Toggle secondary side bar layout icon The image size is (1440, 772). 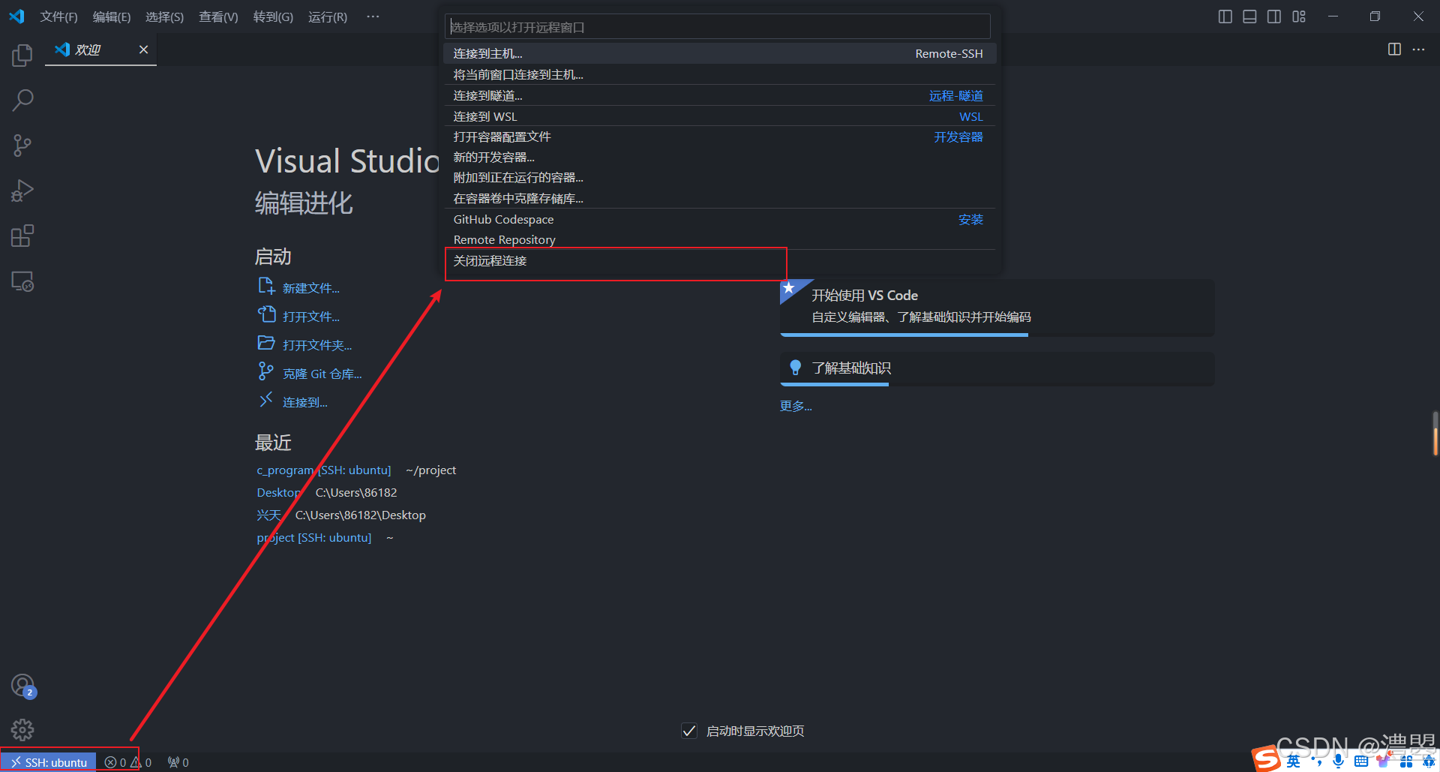pyautogui.click(x=1274, y=17)
